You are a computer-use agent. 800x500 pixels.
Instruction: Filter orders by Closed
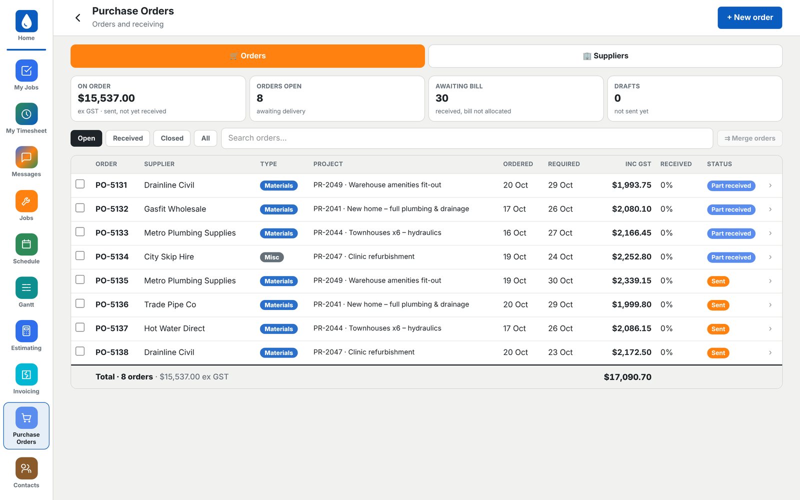pos(172,138)
